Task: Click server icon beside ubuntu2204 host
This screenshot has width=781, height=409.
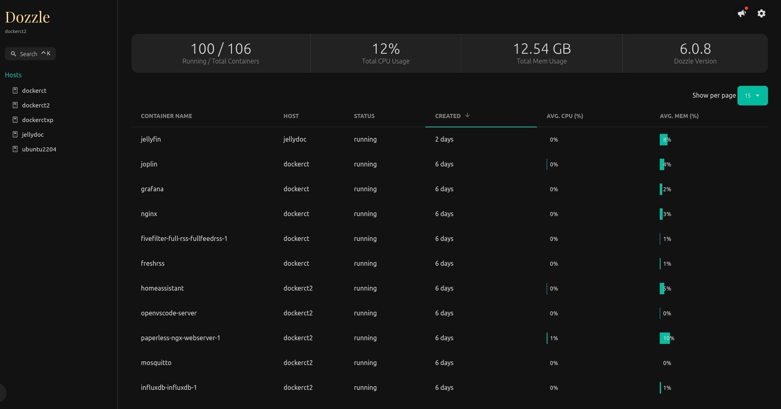Action: tap(15, 149)
